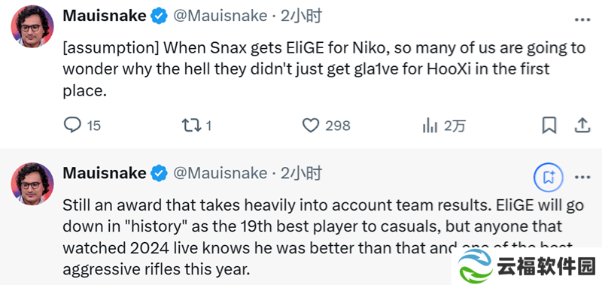This screenshot has height=285, width=602.
Task: Open more options on second tweet
Action: [x=582, y=177]
